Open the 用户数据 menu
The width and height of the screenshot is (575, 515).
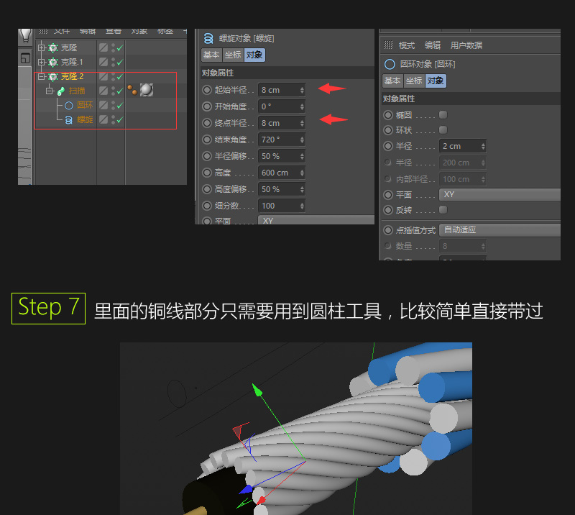pyautogui.click(x=466, y=45)
